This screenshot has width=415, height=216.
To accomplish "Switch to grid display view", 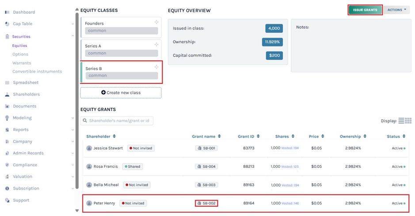I will pyautogui.click(x=408, y=121).
